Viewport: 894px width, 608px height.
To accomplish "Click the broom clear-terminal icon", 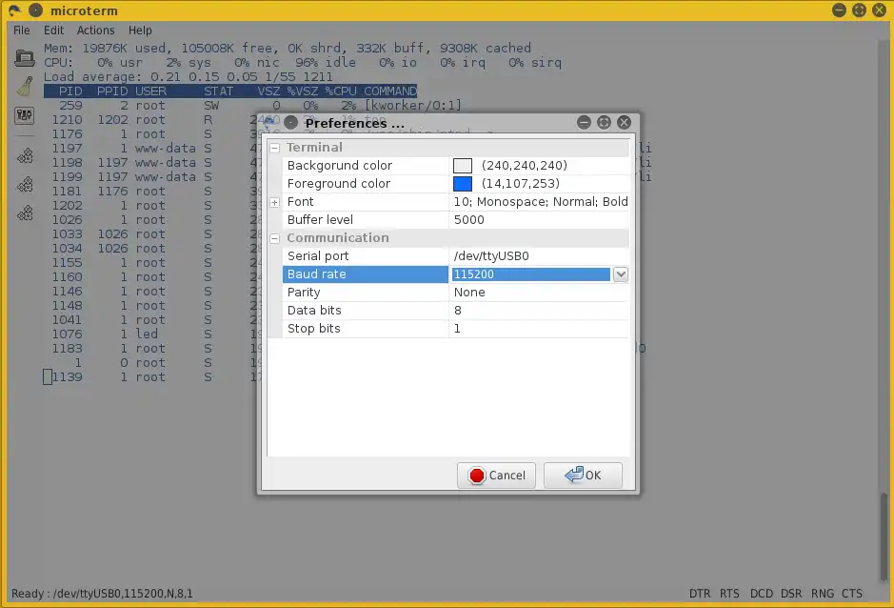I will click(x=24, y=87).
